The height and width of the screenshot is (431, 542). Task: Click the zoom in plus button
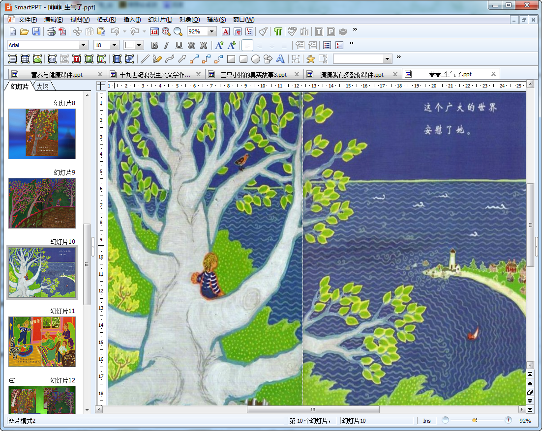[508, 420]
